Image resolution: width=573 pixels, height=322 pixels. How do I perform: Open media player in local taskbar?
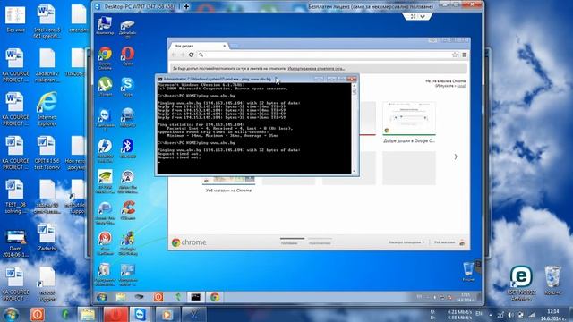pyautogui.click(x=167, y=314)
